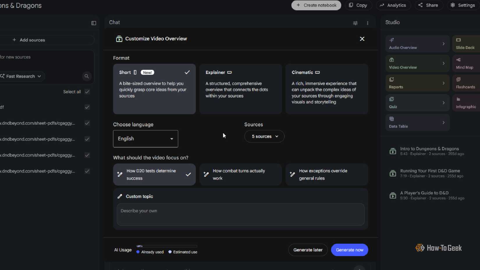The image size is (480, 270).
Task: Click the Studio panel heading
Action: [x=392, y=22]
